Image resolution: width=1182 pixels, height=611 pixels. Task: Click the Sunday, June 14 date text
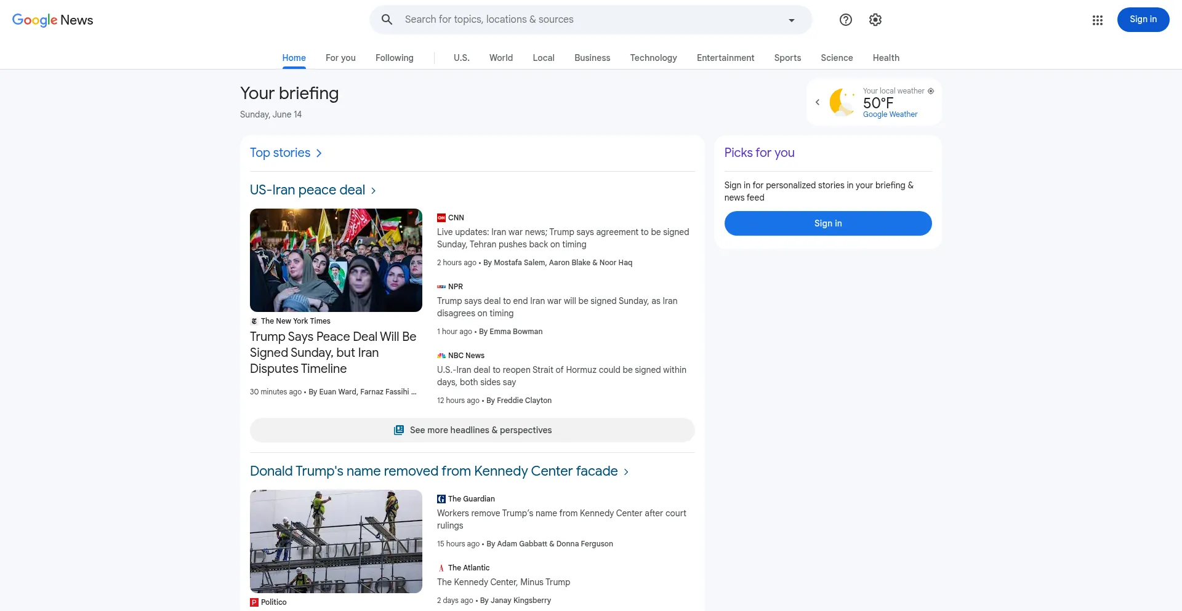coord(271,114)
